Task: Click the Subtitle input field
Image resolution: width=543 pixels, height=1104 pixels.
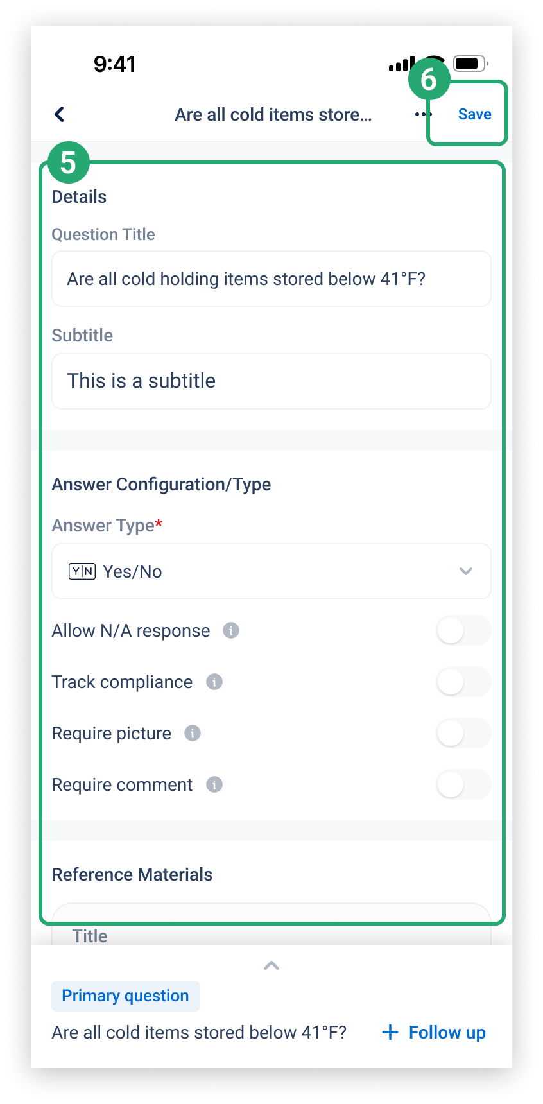Action: [x=271, y=381]
